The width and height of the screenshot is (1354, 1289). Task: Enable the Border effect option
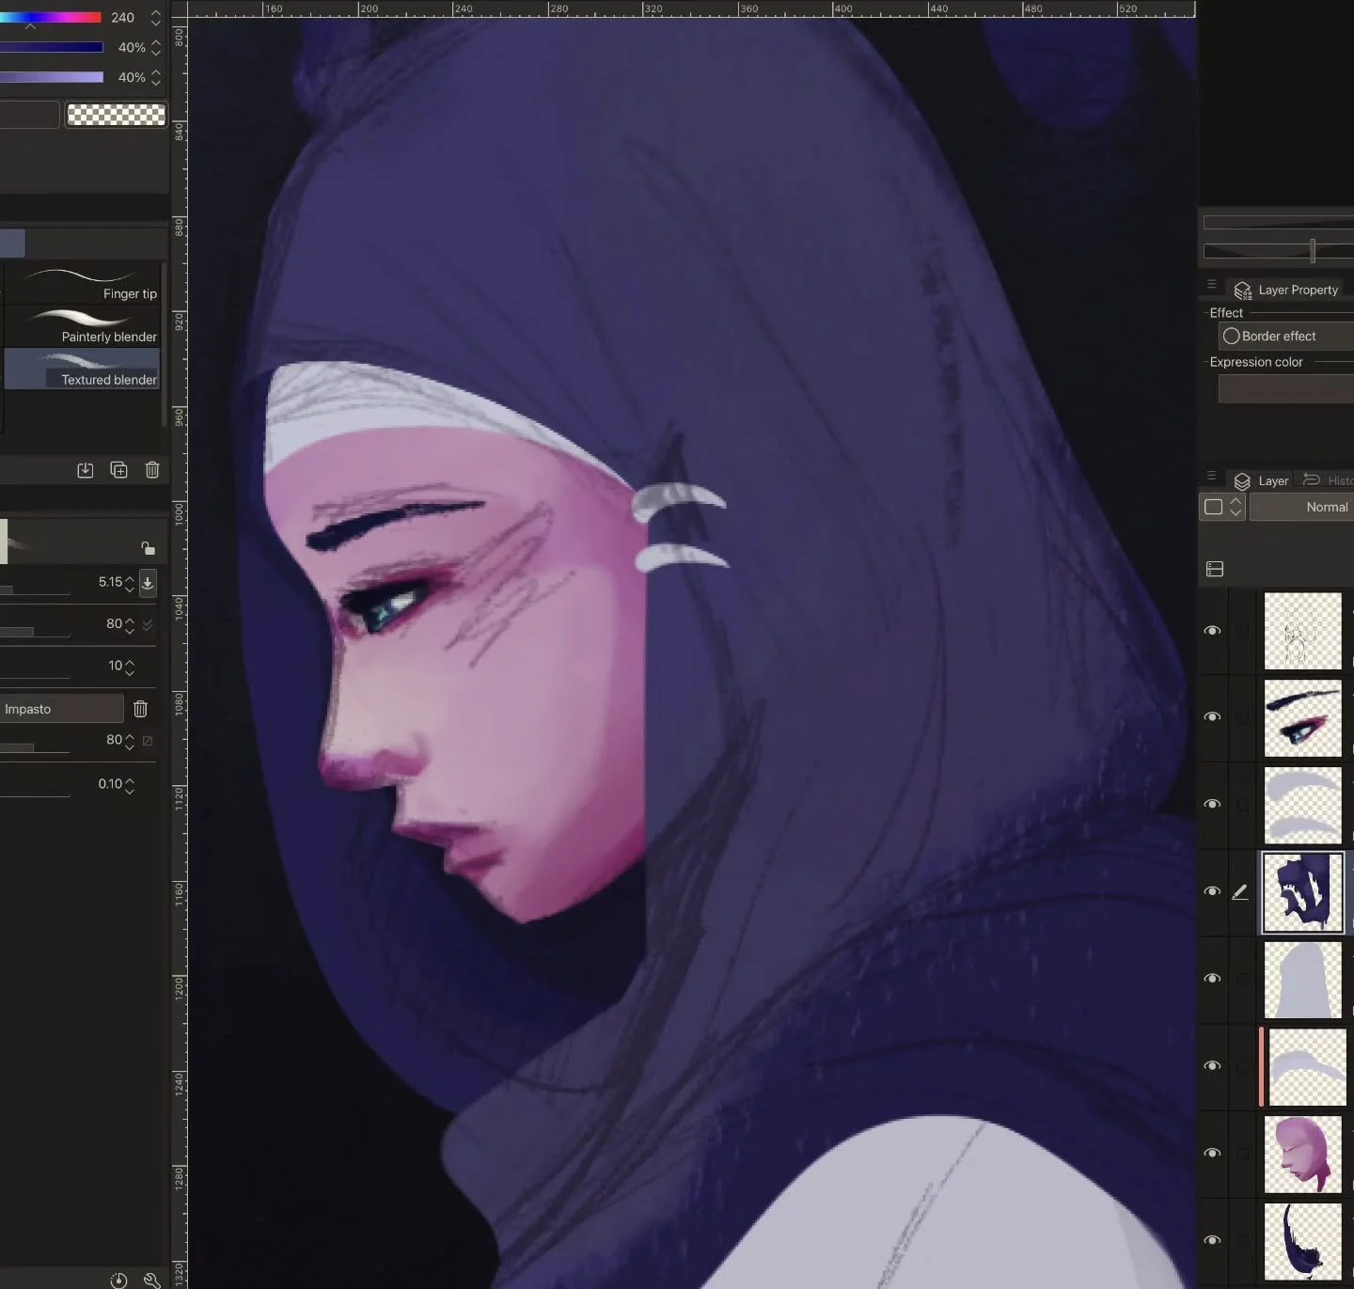tap(1231, 336)
